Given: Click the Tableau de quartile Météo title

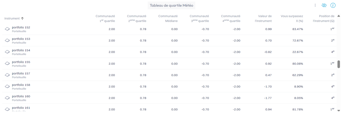Looking at the screenshot, I should click(x=171, y=5).
